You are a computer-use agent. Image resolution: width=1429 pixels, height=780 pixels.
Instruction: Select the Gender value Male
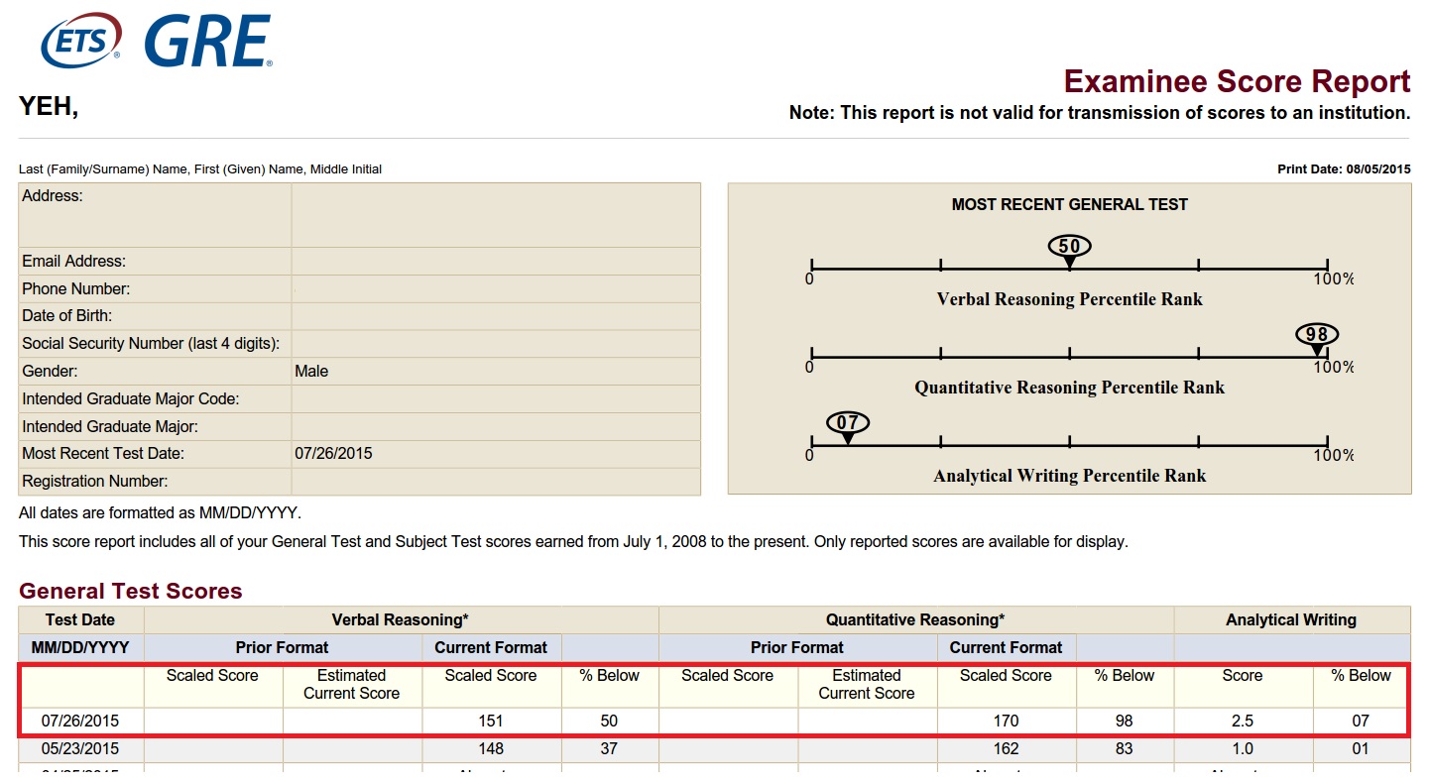[x=311, y=372]
